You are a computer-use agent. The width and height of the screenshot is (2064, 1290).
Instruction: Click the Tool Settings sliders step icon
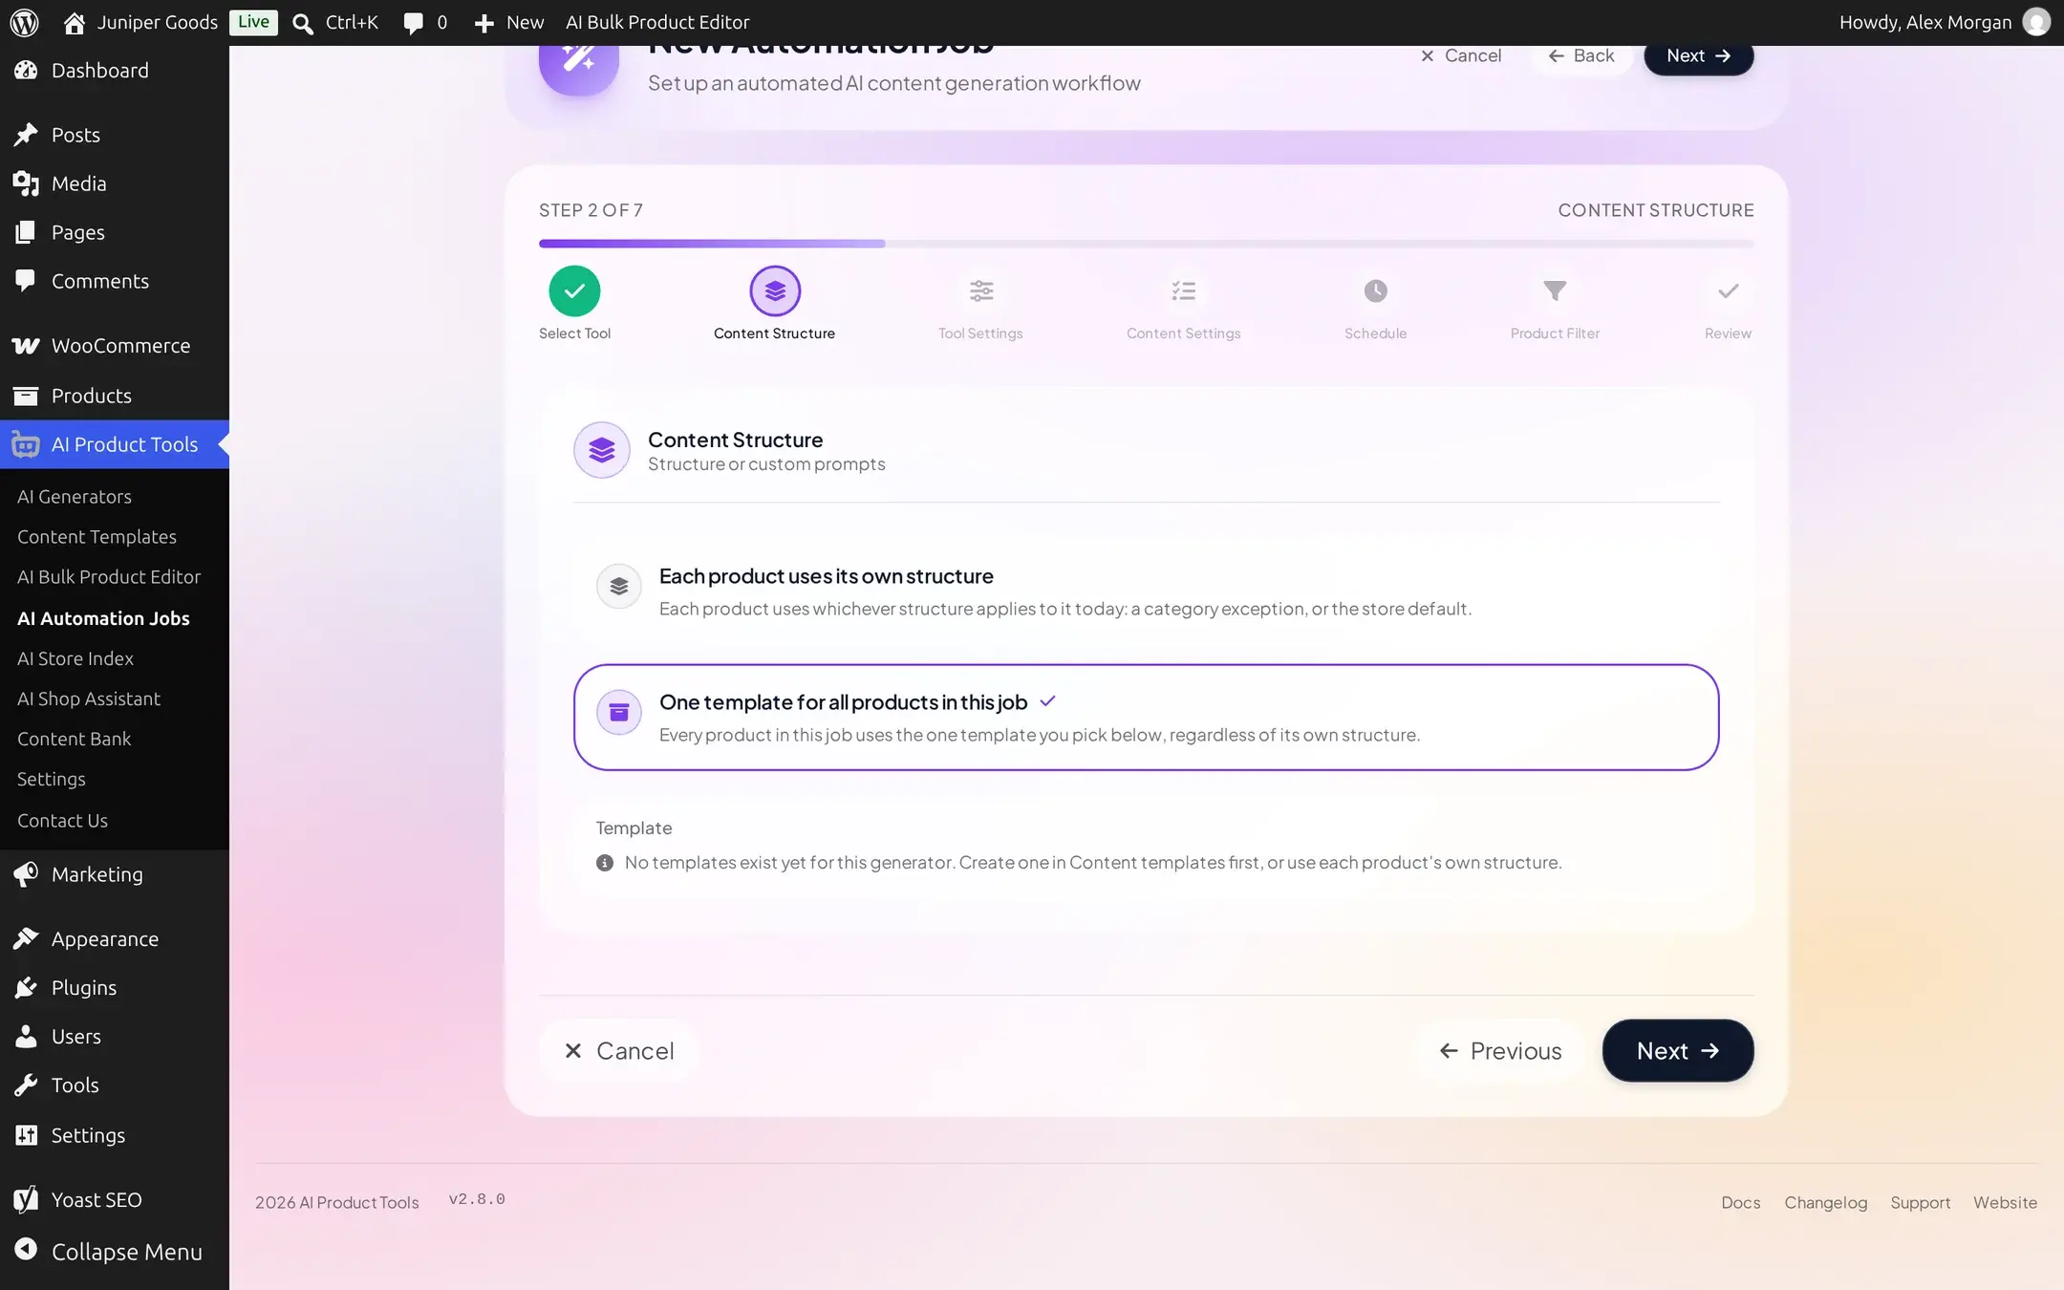pyautogui.click(x=981, y=290)
